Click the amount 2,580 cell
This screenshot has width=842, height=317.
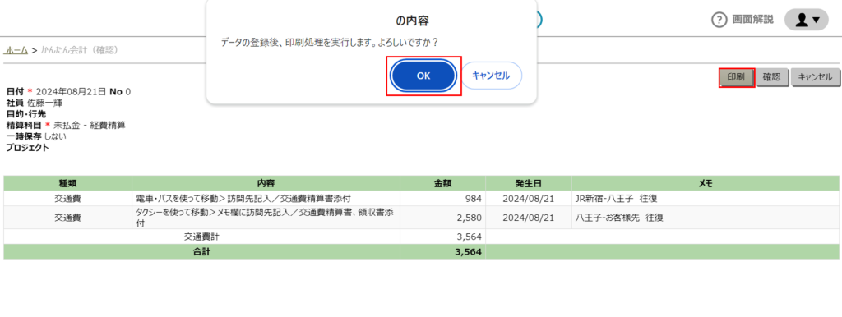click(442, 218)
